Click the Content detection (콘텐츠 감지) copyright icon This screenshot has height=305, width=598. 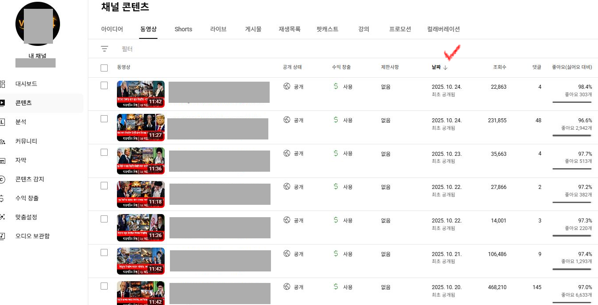[x=3, y=179]
